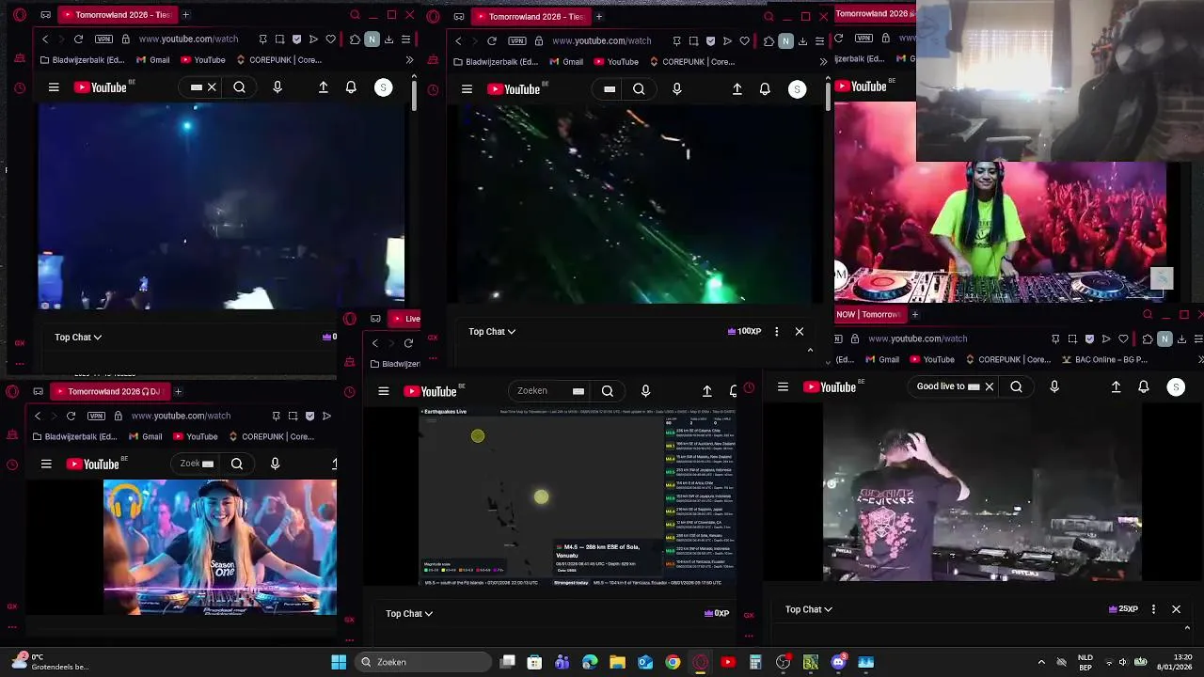Open account avatar S in green-laser video window
Image resolution: width=1204 pixels, height=677 pixels.
click(x=797, y=89)
